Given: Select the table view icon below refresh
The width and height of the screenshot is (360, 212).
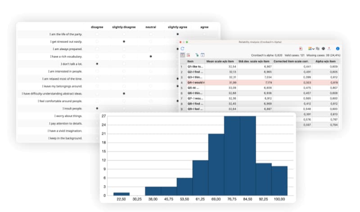Looking at the screenshot, I should point(182,55).
